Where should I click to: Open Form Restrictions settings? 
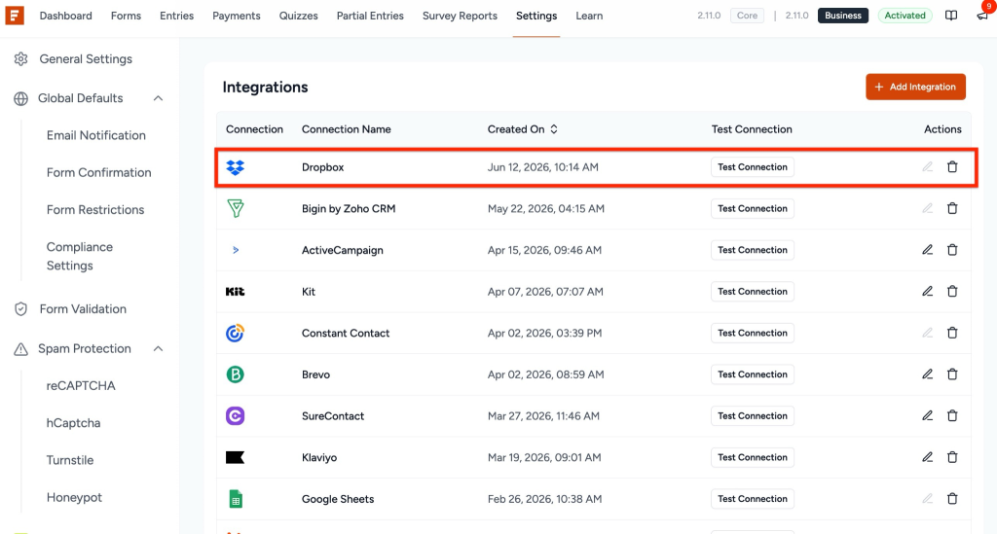[95, 209]
